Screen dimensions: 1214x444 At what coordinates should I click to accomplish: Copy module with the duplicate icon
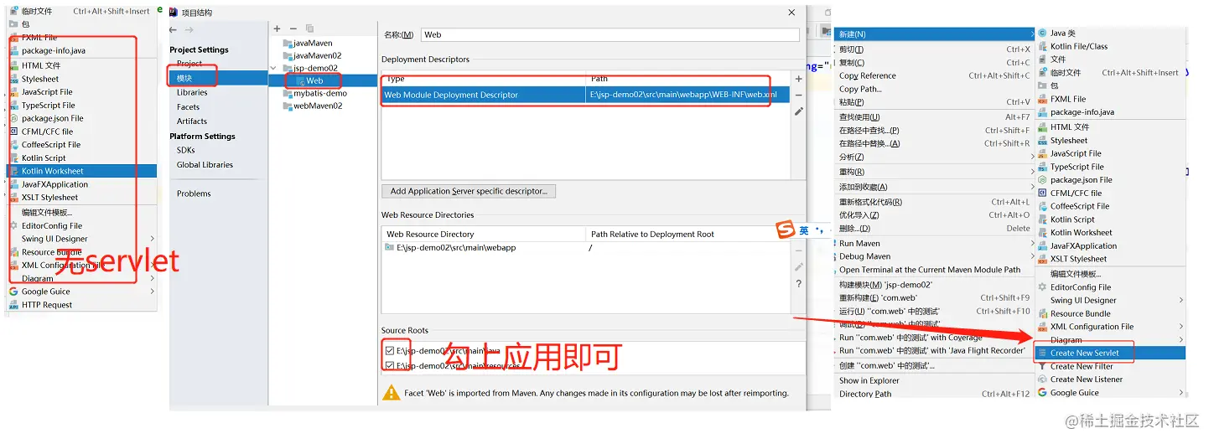click(309, 28)
